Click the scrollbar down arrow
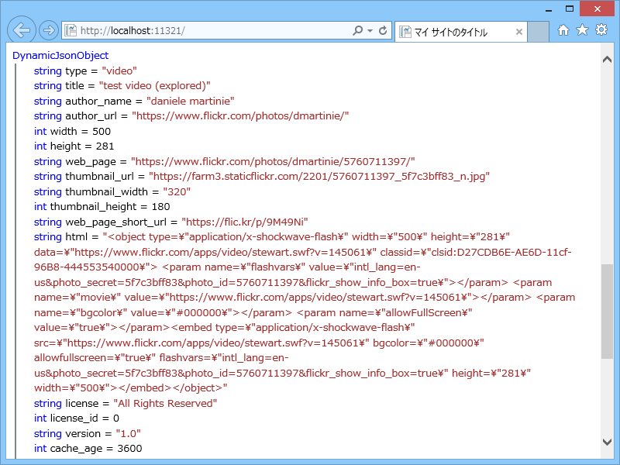This screenshot has width=620, height=465. [x=607, y=442]
